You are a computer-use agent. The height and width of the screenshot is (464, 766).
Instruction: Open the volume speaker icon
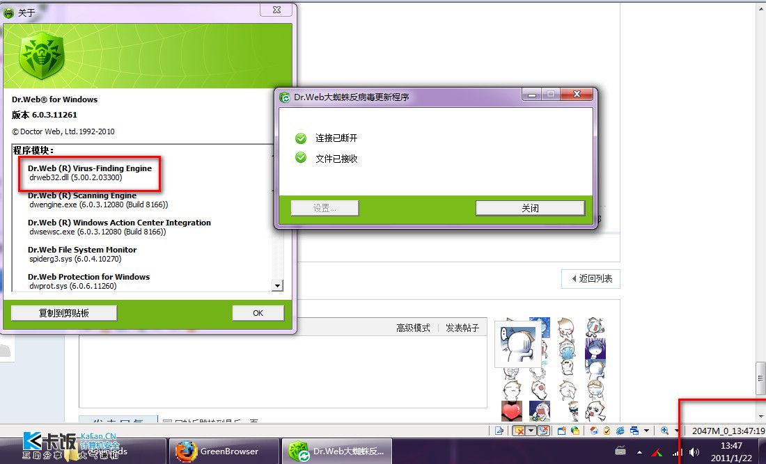click(694, 452)
